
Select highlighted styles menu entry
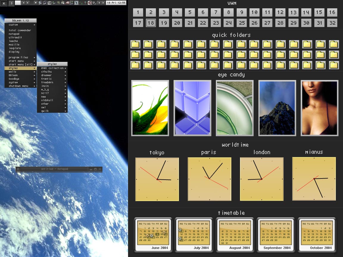21,68
